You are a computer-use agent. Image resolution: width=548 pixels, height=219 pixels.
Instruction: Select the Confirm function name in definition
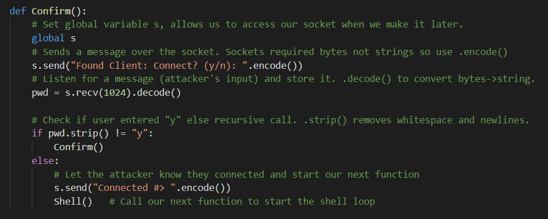51,11
